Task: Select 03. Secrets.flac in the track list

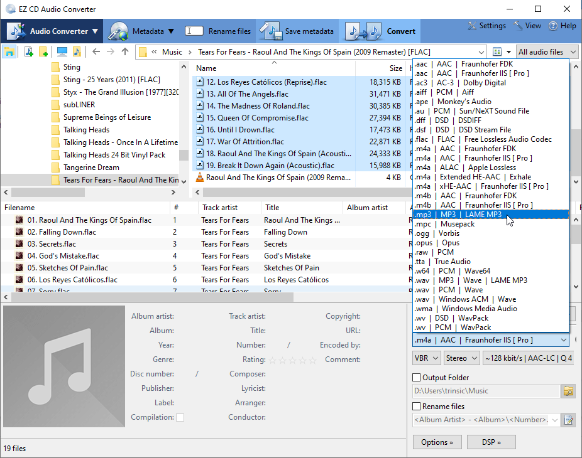Action: click(x=52, y=244)
